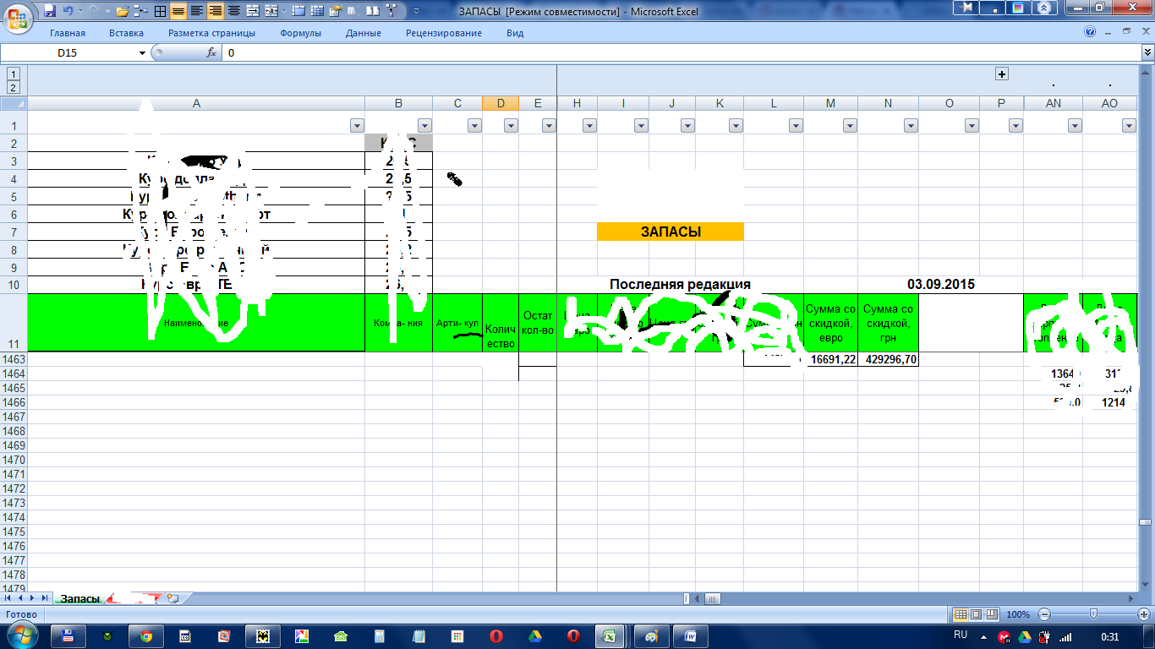
Task: Open the Merge and Center dropdown arrow
Action: tap(282, 11)
